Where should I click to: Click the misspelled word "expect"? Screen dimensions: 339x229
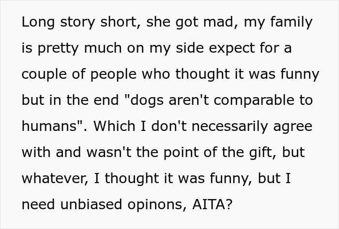point(247,49)
